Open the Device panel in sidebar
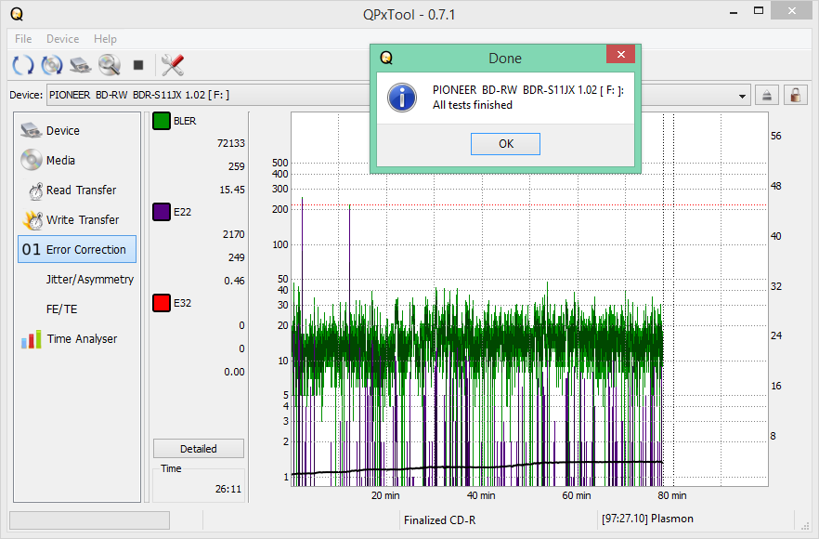819x539 pixels. coord(77,131)
